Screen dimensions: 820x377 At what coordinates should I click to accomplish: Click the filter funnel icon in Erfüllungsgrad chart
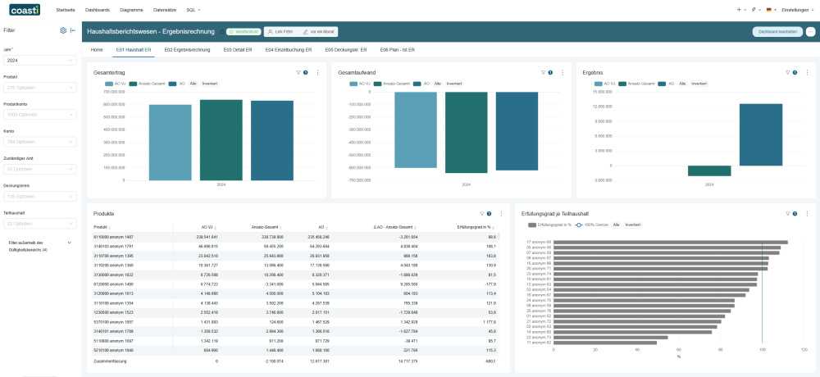click(787, 213)
